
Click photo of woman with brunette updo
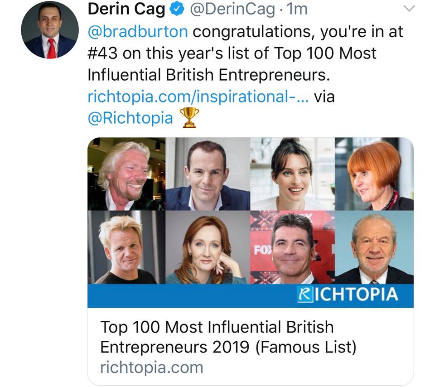pyautogui.click(x=292, y=174)
